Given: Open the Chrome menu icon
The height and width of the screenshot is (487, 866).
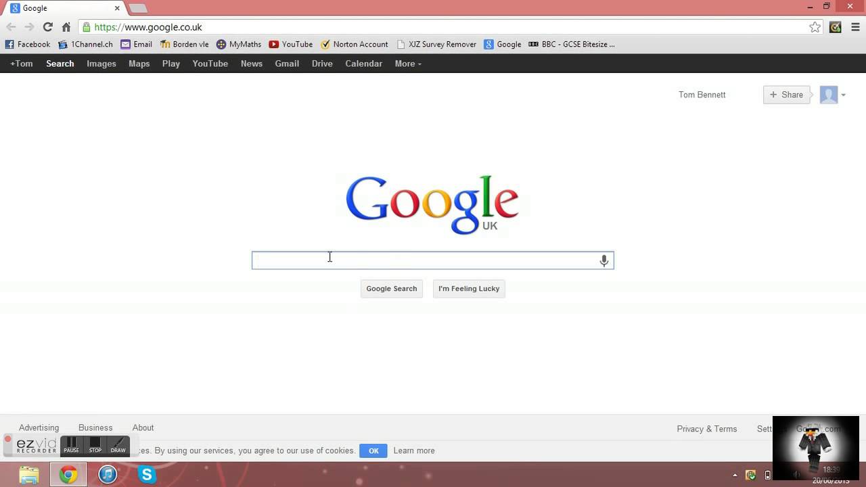Looking at the screenshot, I should 855,27.
